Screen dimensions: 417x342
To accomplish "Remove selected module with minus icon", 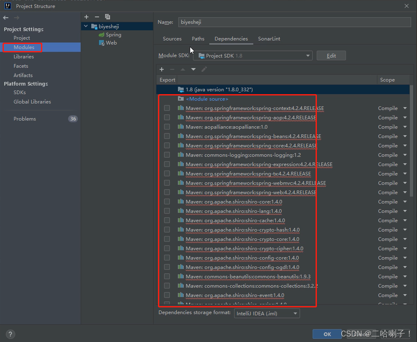I will (x=97, y=17).
